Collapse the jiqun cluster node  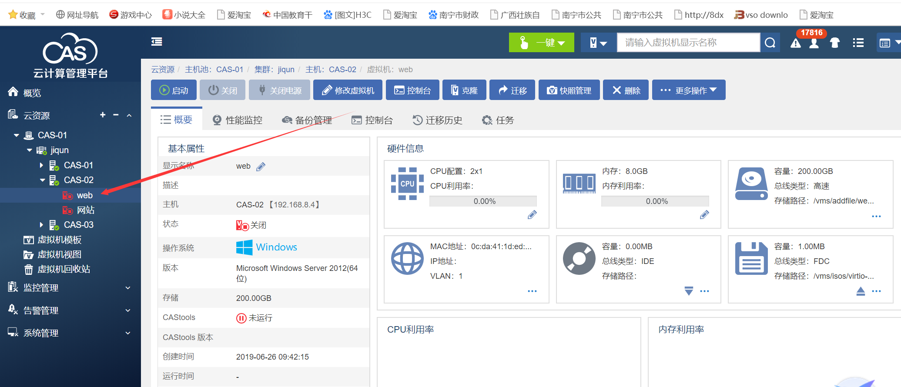coord(30,150)
